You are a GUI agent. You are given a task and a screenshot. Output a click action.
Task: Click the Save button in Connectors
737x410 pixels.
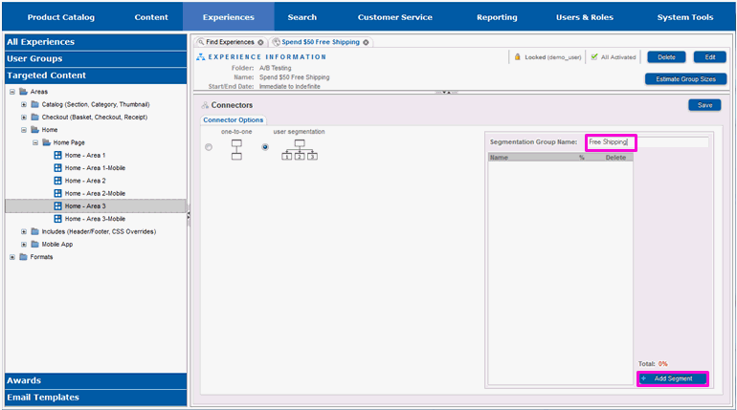coord(704,105)
